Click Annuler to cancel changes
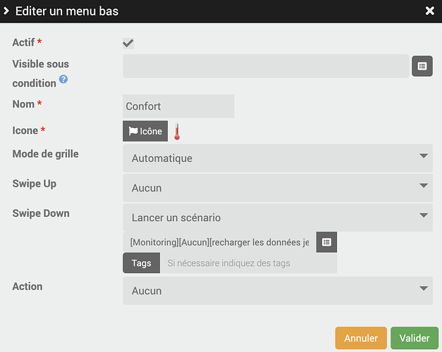Viewport: 442px width, 352px height. [x=361, y=338]
